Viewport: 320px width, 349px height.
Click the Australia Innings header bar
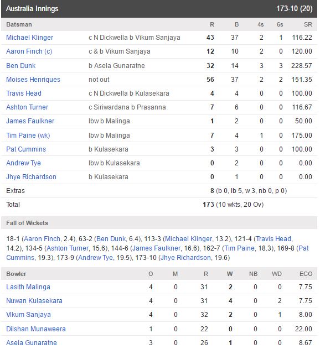(x=159, y=9)
